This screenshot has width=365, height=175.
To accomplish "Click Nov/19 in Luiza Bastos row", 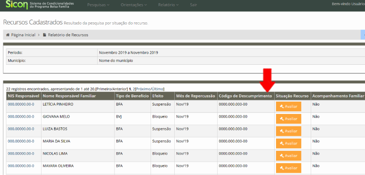I will (x=182, y=129).
